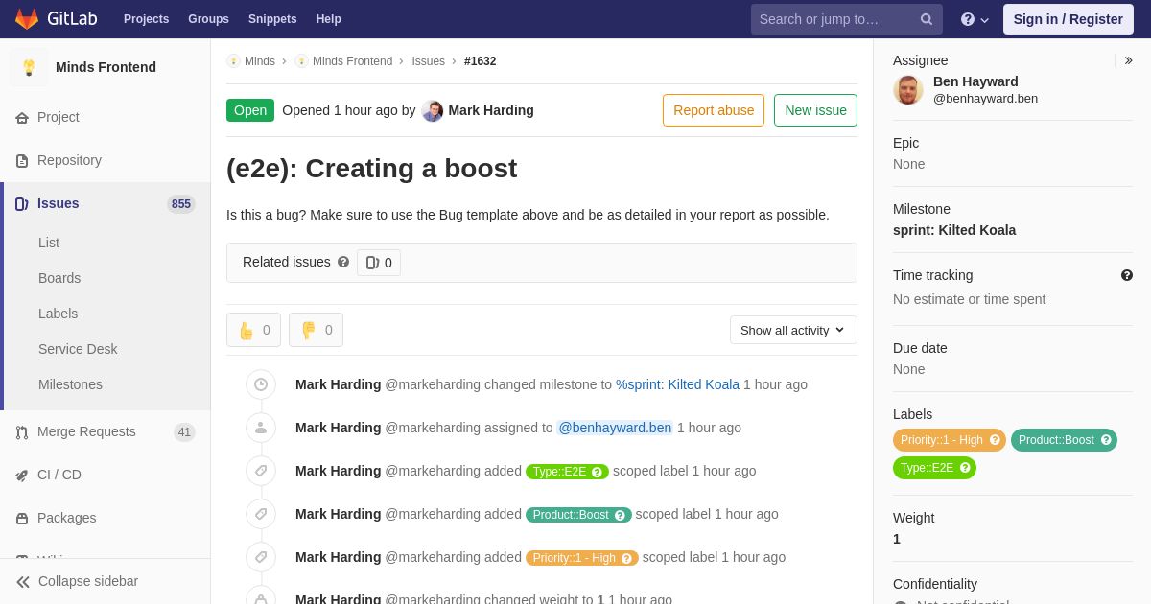Click the Issues breadcrumb link
The image size is (1151, 604).
(428, 61)
